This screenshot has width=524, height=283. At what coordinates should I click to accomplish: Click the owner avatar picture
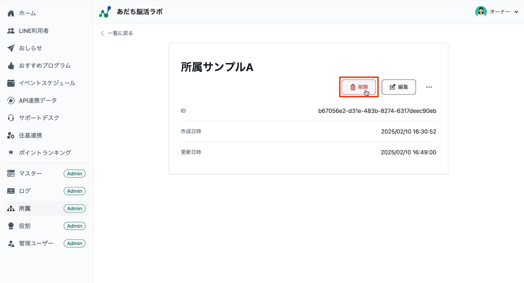click(x=481, y=12)
